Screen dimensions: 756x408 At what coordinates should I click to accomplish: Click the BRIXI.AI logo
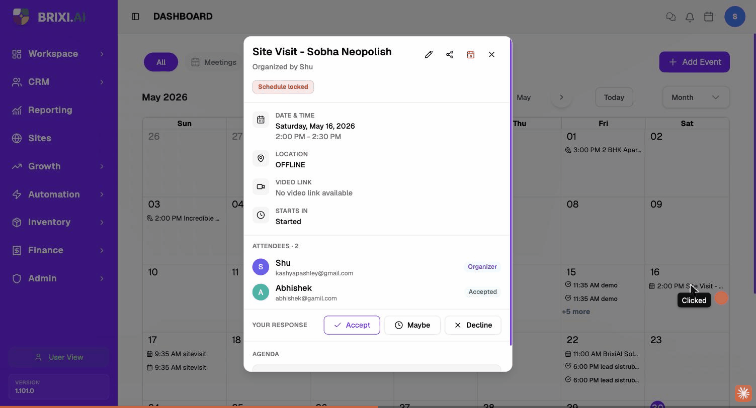[49, 17]
